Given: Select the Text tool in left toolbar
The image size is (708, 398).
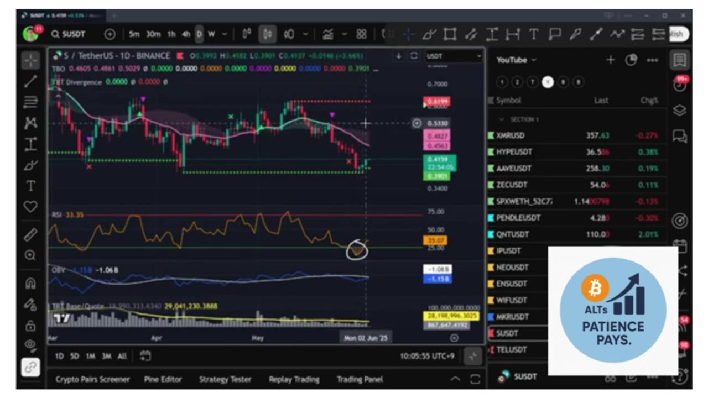Looking at the screenshot, I should [x=31, y=186].
